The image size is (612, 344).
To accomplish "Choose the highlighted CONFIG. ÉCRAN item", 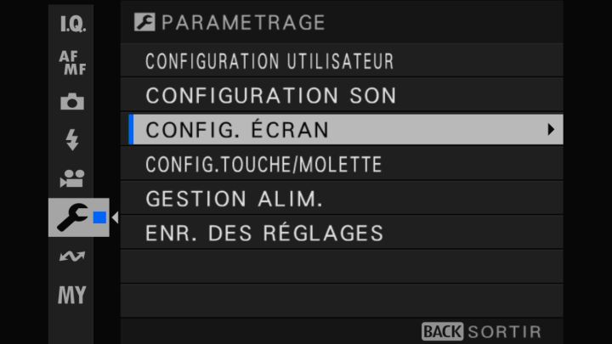I will click(238, 130).
